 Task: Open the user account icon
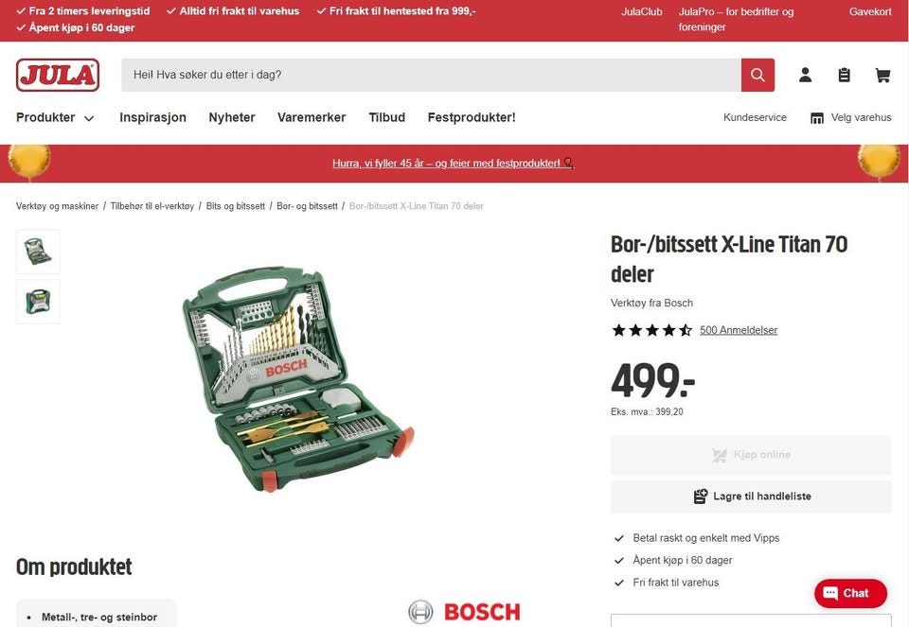tap(805, 75)
